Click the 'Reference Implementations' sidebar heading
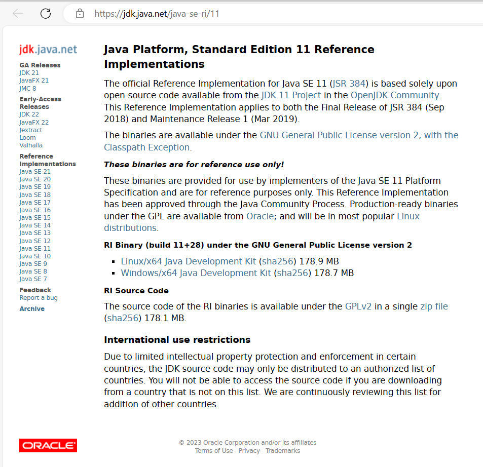The width and height of the screenshot is (483, 467). [x=48, y=160]
